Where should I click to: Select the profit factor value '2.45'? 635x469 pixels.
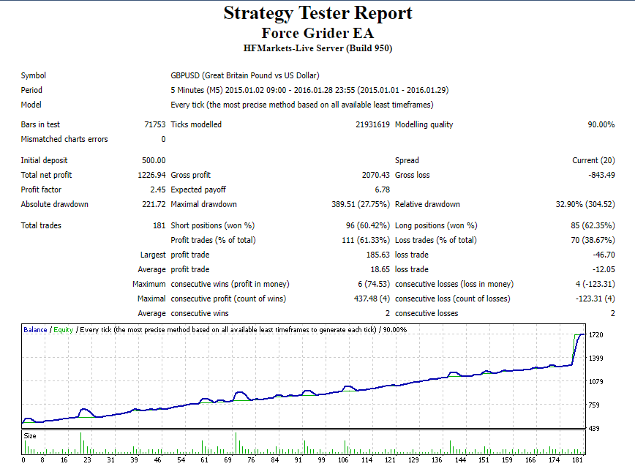pos(158,190)
